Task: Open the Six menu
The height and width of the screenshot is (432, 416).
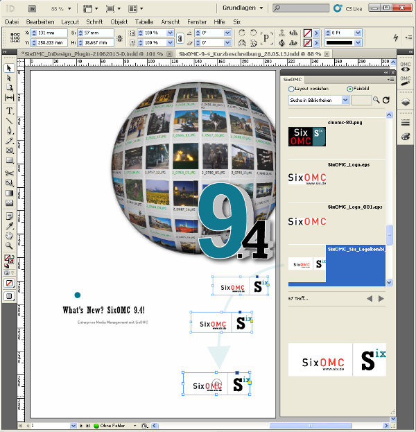Action: [x=236, y=22]
